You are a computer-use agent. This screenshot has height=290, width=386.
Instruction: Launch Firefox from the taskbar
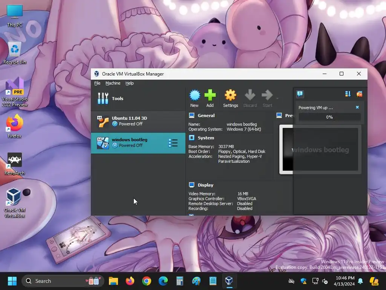tap(130, 281)
